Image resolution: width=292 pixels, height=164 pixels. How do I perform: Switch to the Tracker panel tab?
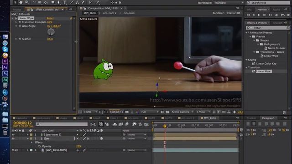pos(251,118)
